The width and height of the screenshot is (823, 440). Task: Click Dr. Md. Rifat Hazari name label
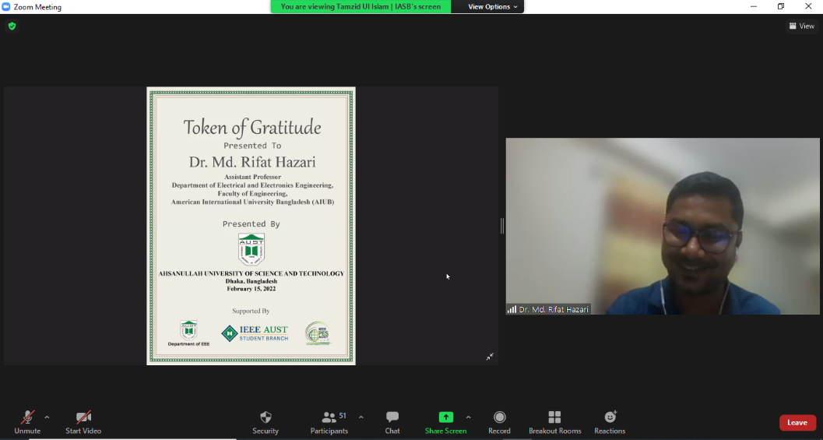(554, 309)
